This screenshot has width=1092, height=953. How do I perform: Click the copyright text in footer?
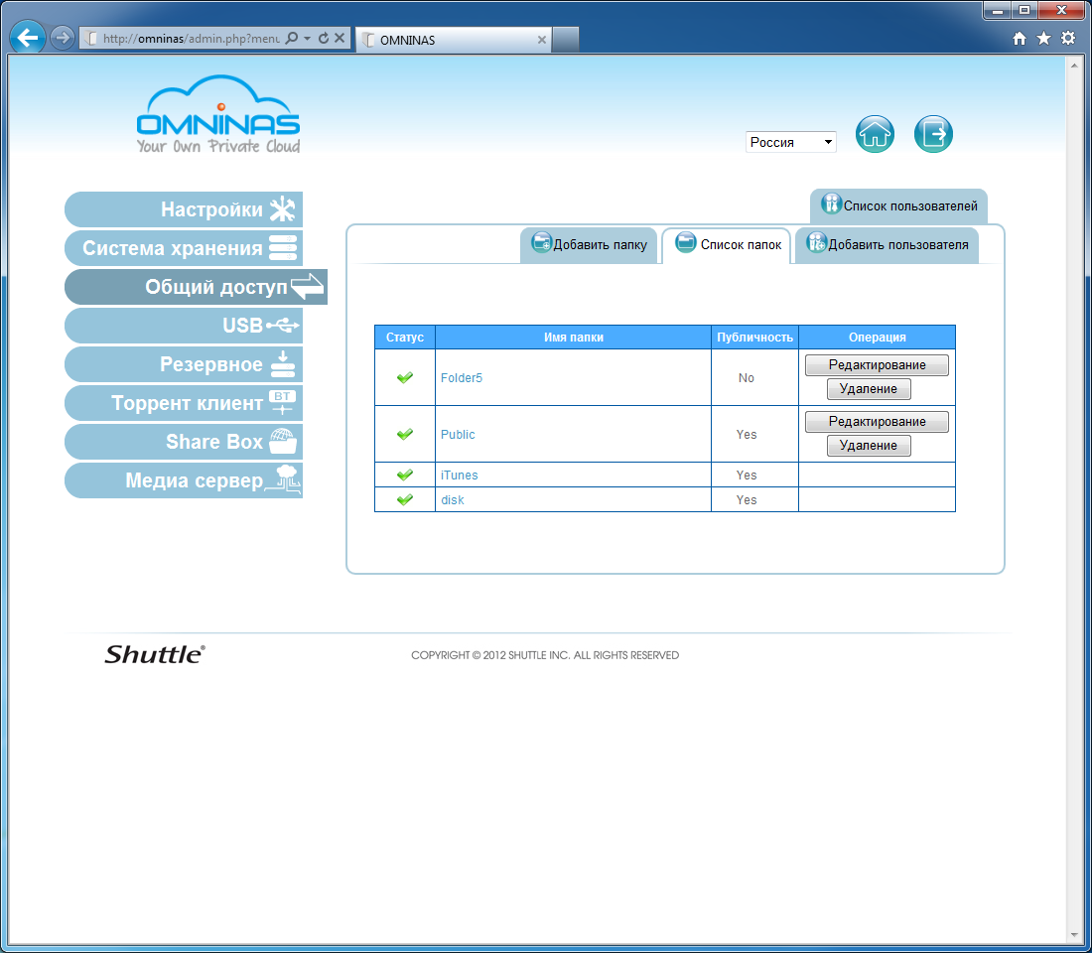tap(545, 655)
